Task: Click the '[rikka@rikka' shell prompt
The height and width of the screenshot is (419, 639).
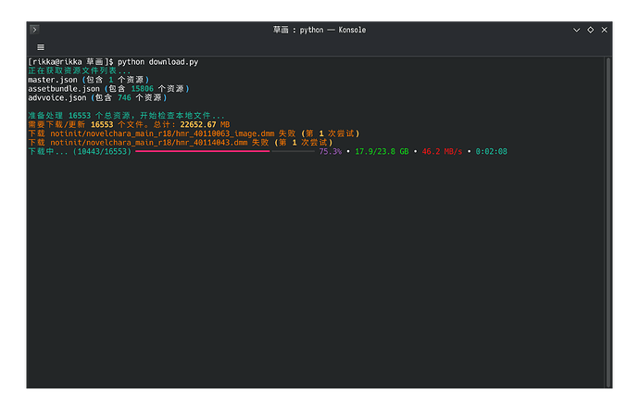Action: click(x=55, y=62)
